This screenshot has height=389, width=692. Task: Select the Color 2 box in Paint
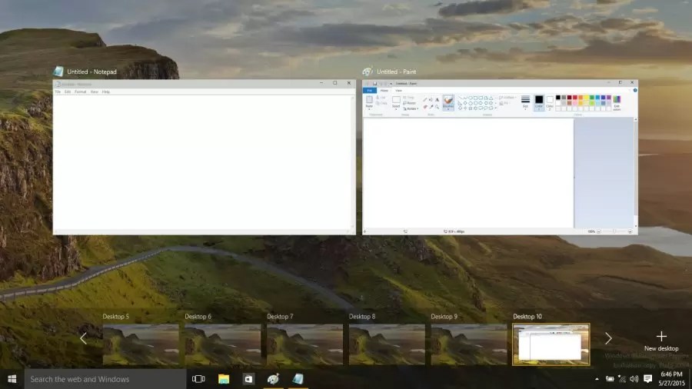pos(550,102)
